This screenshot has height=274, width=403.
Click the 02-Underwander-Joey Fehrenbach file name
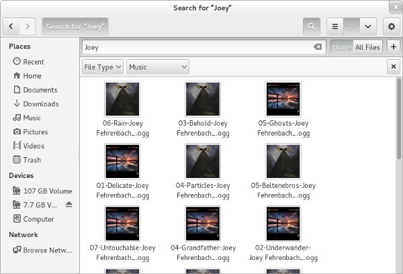click(283, 253)
